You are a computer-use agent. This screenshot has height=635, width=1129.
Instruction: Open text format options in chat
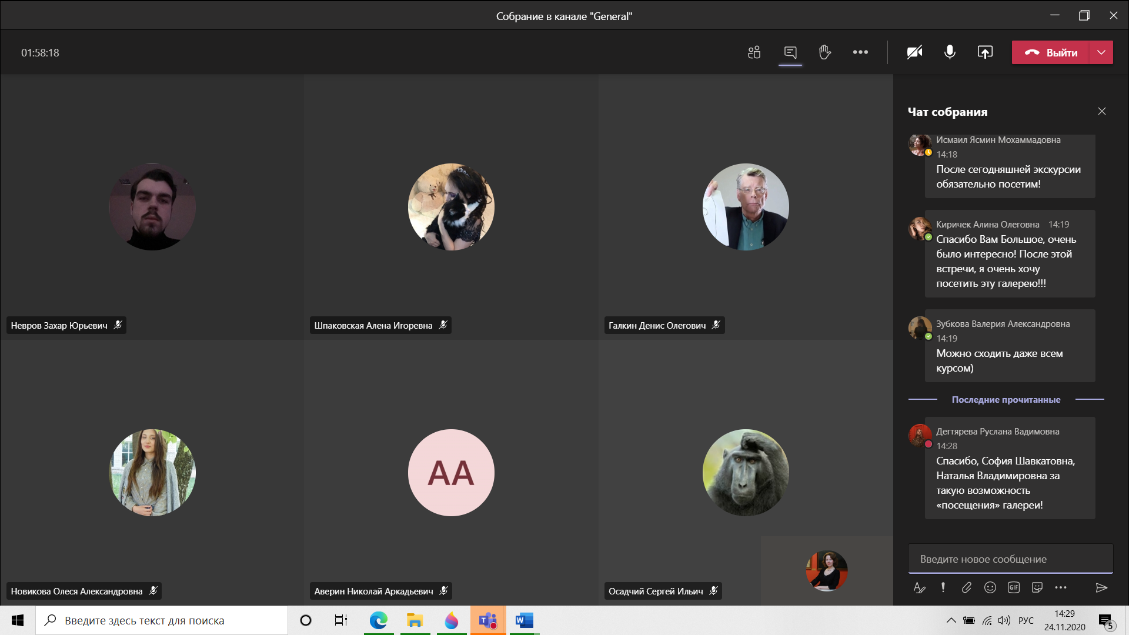pos(919,587)
